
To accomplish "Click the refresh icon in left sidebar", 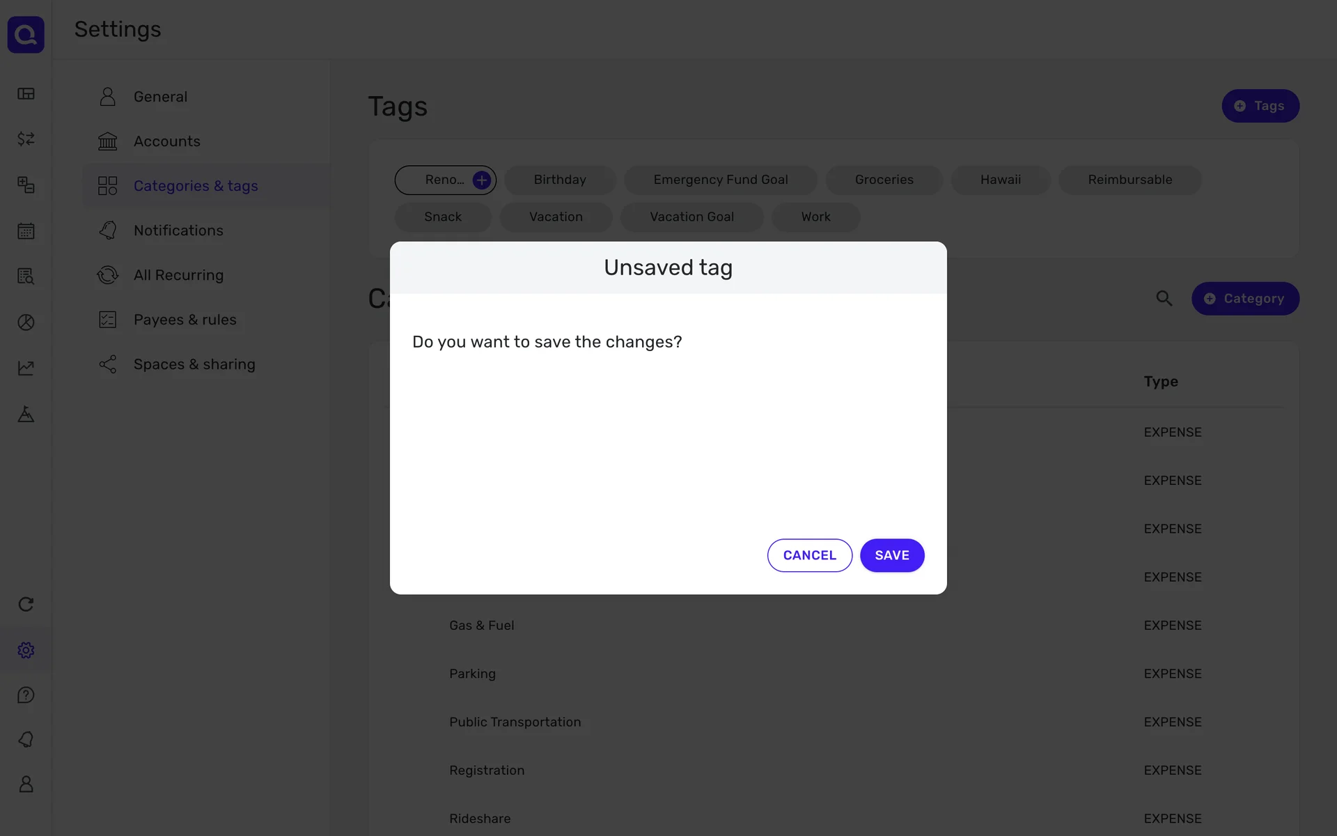I will click(x=26, y=604).
